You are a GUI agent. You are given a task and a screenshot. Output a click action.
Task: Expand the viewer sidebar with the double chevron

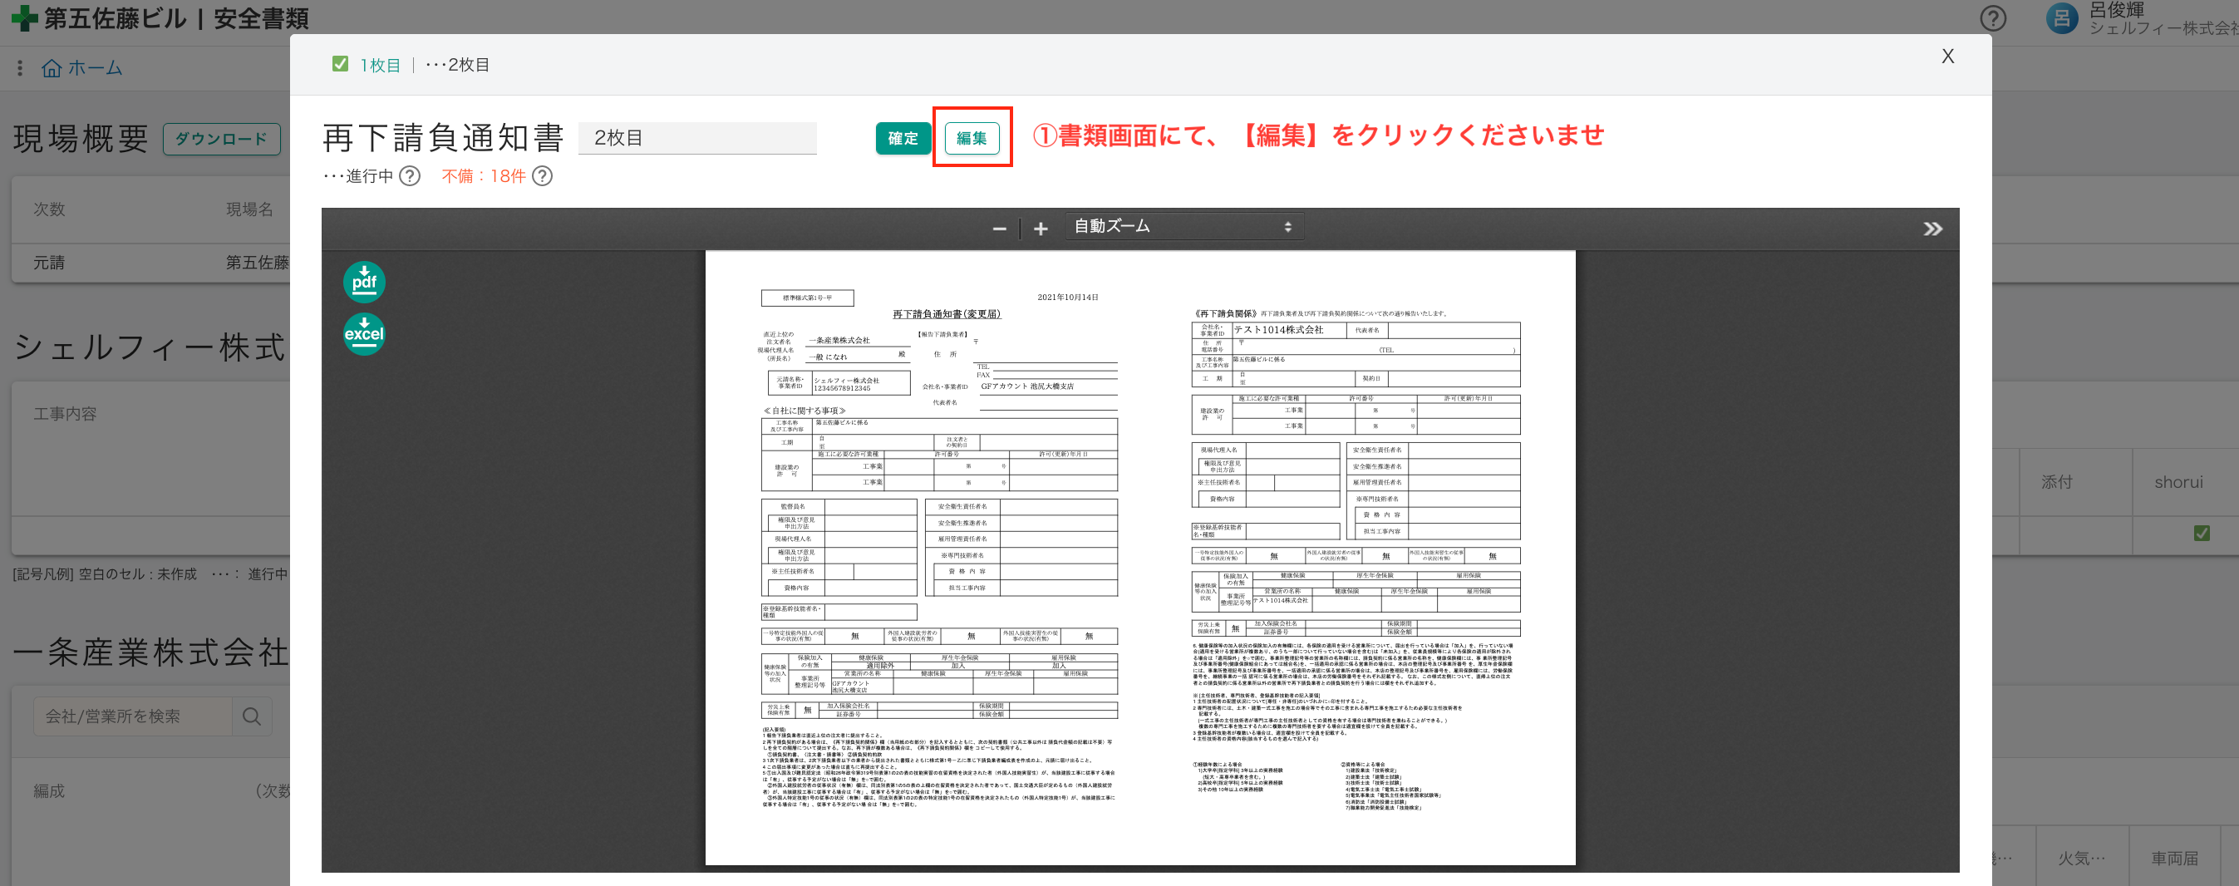pyautogui.click(x=1933, y=228)
